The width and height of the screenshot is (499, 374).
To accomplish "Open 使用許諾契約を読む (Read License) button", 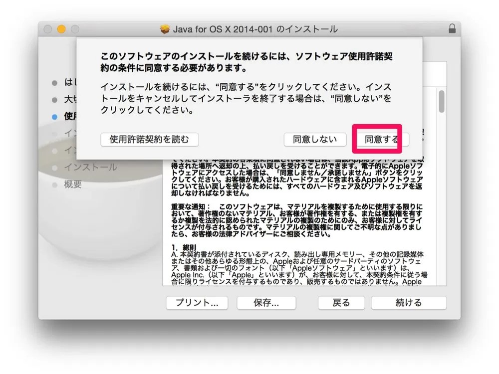I will [x=150, y=139].
